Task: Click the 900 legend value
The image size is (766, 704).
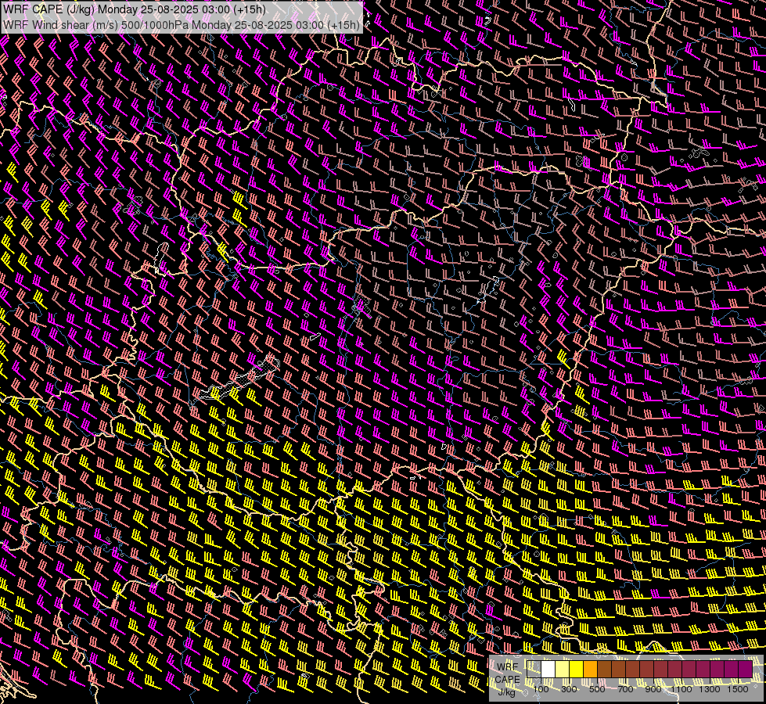Action: [653, 689]
